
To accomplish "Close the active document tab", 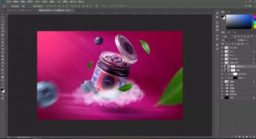I will [73, 10].
